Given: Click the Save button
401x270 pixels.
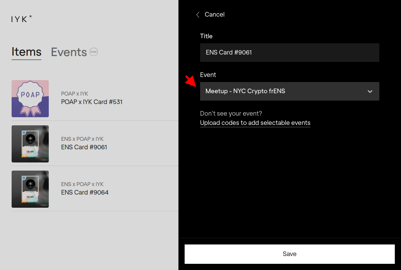Looking at the screenshot, I should click(290, 254).
